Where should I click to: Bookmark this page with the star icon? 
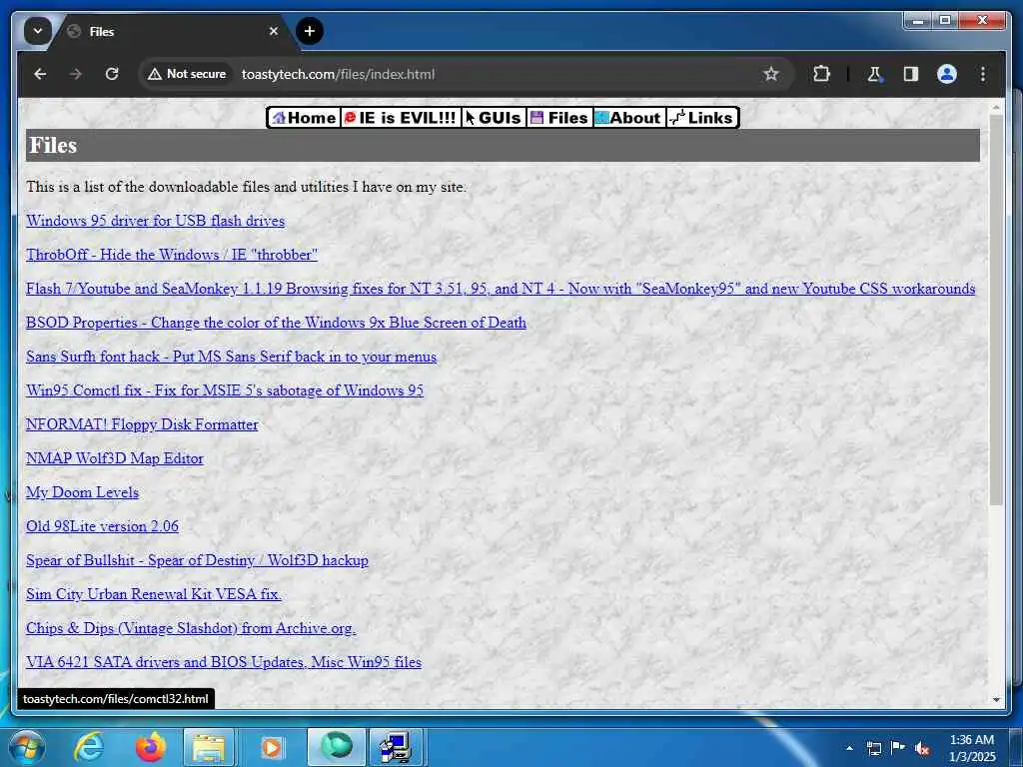(771, 74)
